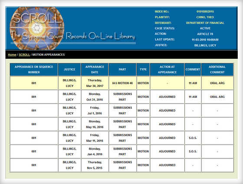Viewport: 243px width, 184px height.
Task: Click the Appearance Date column header
Action: coord(95,70)
